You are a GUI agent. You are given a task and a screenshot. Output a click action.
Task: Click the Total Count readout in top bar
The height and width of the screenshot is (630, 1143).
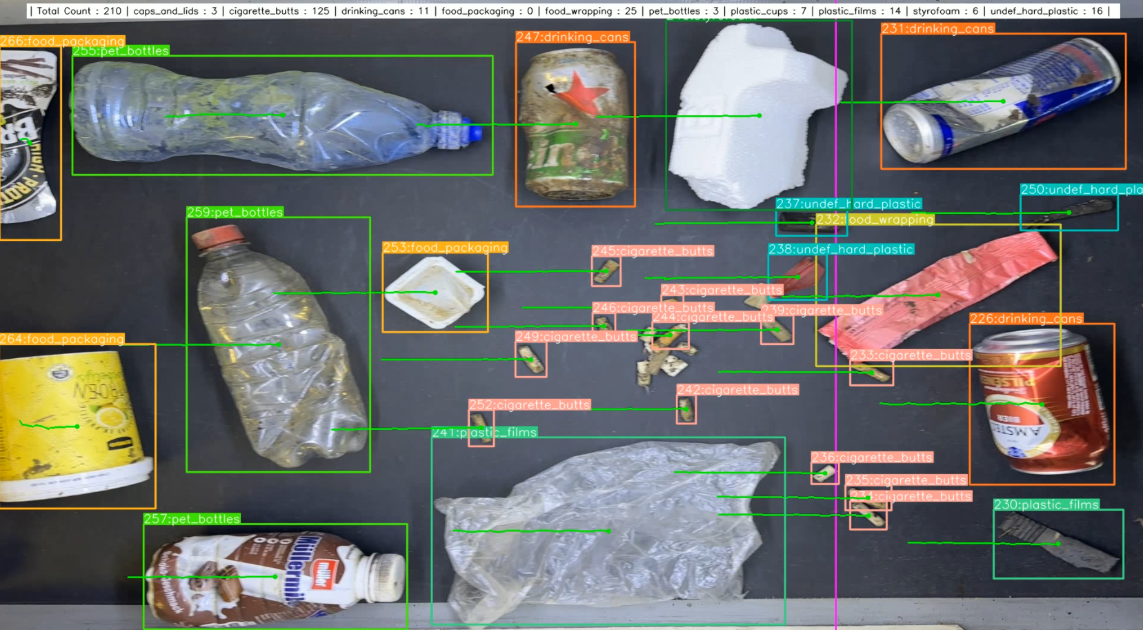tap(79, 11)
